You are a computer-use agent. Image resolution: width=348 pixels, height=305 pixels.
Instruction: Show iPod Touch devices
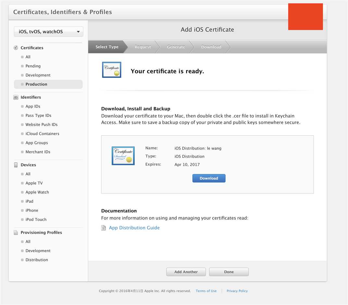(x=36, y=219)
